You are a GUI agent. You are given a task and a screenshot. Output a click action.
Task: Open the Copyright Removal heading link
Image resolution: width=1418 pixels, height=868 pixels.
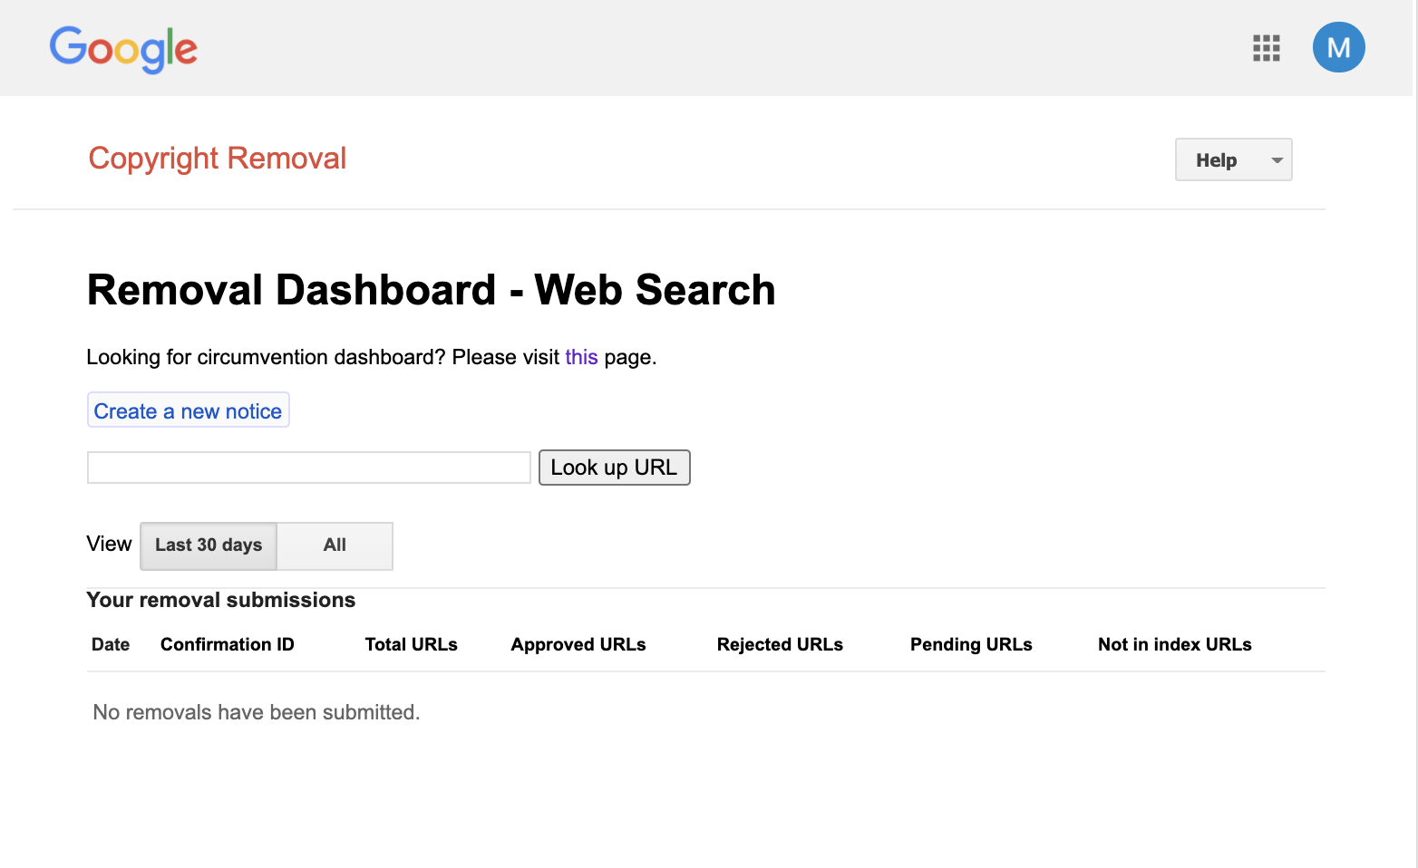[217, 159]
